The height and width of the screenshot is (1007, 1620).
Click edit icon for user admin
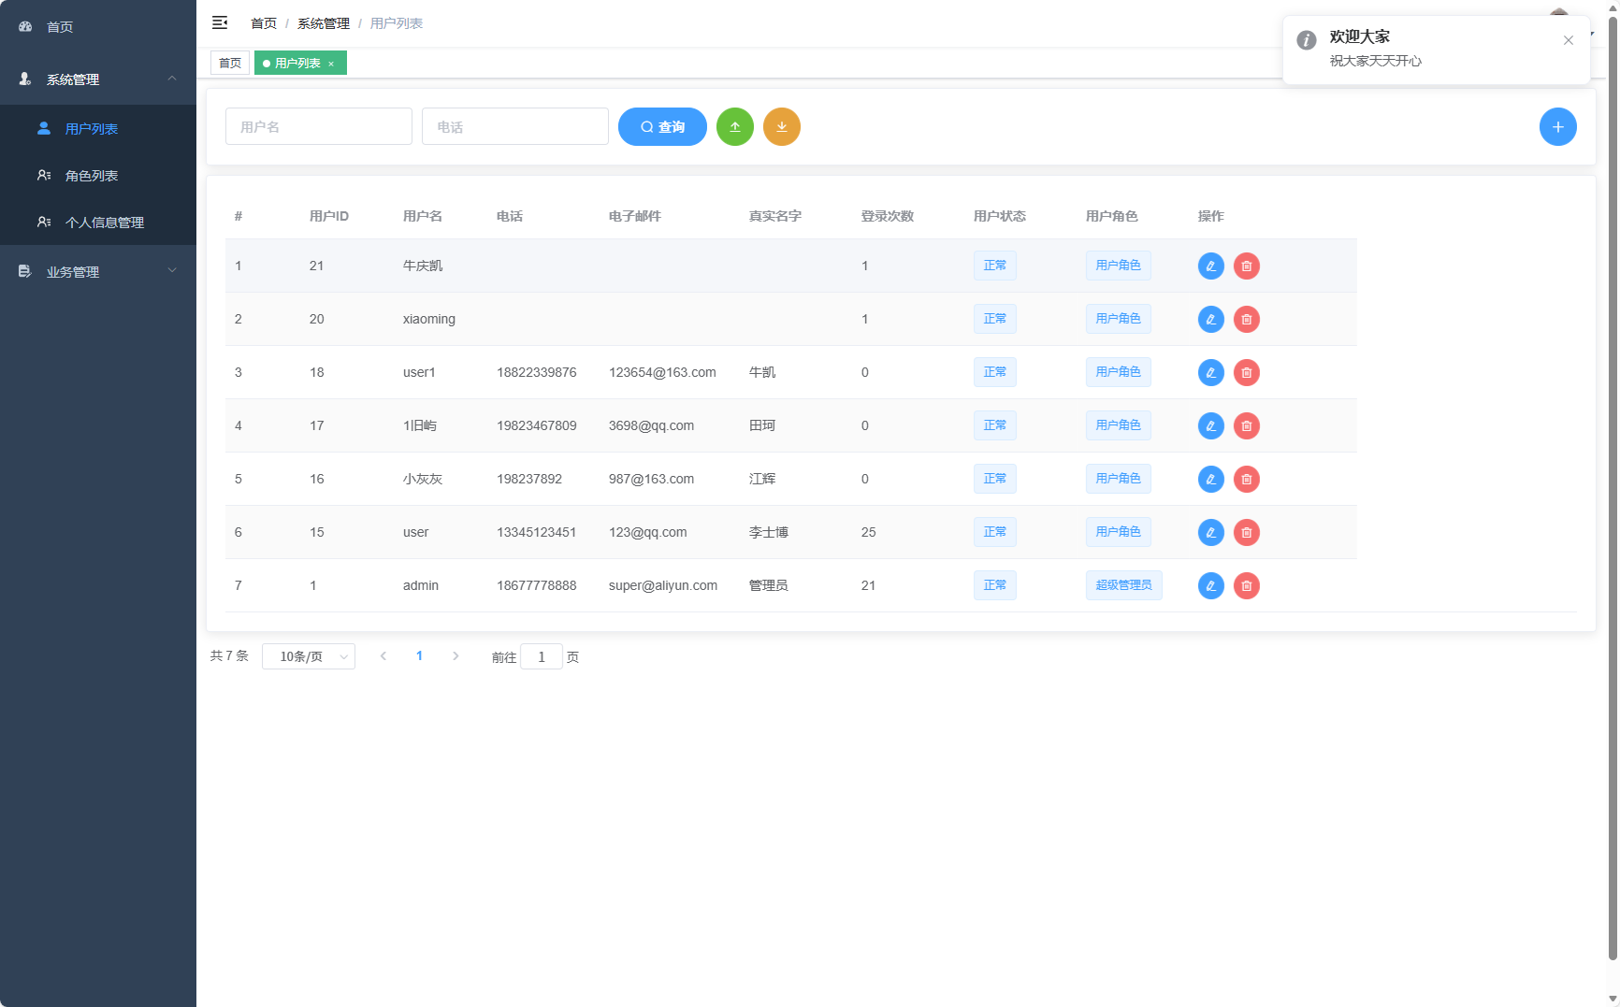(x=1210, y=585)
